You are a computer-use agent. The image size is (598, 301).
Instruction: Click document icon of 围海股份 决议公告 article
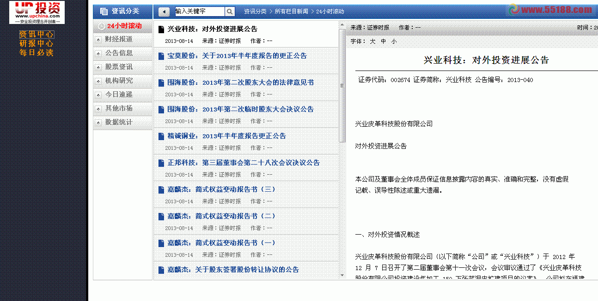(161, 109)
